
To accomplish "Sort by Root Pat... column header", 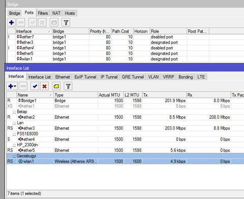I will click(198, 31).
